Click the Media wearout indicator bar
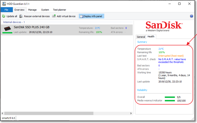Viewport: 197px width, 123px height. click(x=170, y=101)
